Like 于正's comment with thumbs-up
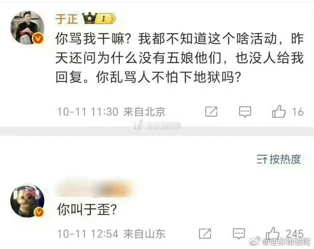The width and height of the screenshot is (314, 249). click(279, 111)
